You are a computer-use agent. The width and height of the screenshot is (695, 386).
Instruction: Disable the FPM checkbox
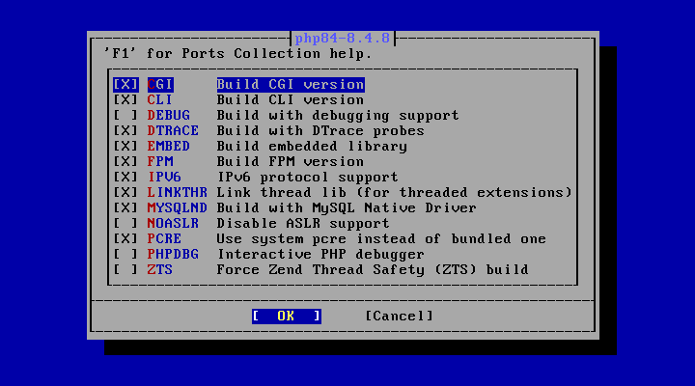(x=125, y=162)
